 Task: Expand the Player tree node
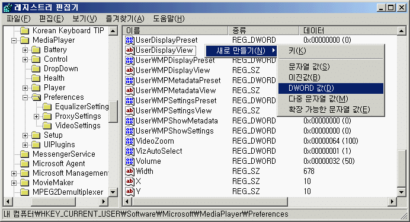pos(25,88)
